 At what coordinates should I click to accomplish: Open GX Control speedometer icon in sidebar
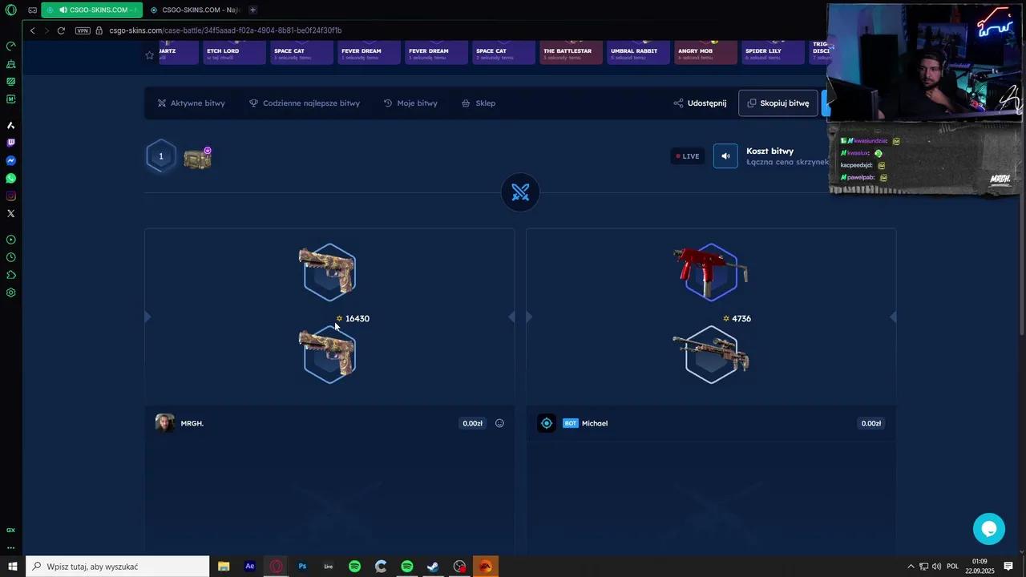click(x=10, y=46)
